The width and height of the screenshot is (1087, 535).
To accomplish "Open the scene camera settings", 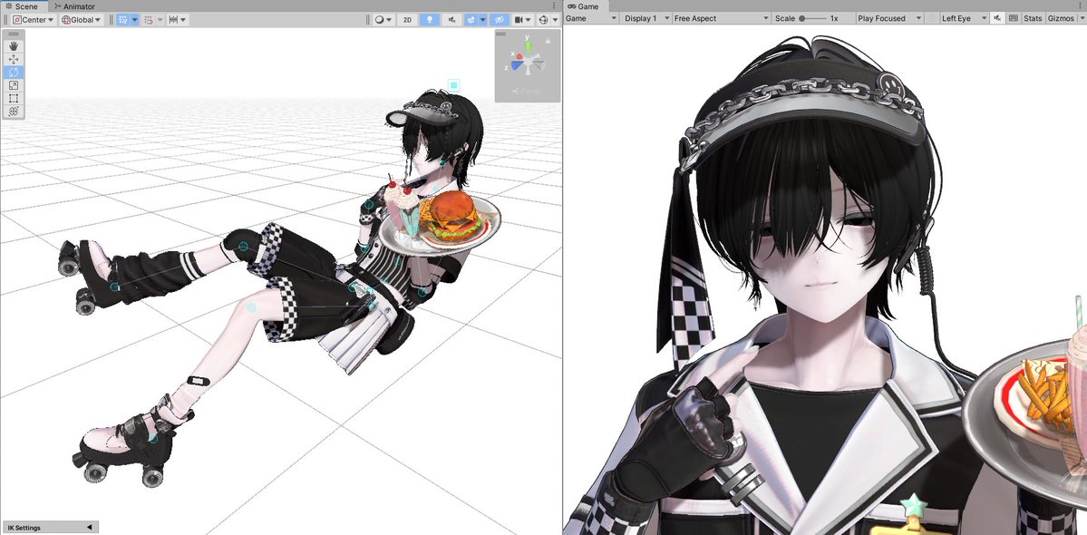I will coord(523,19).
